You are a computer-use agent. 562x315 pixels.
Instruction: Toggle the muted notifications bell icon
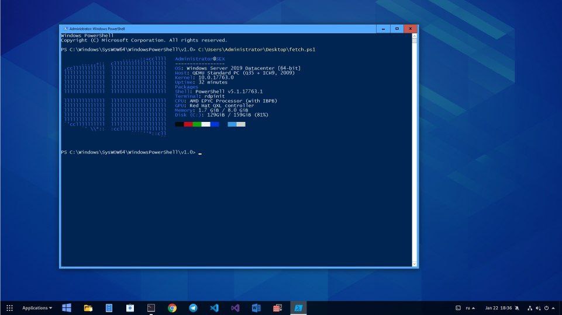point(517,308)
